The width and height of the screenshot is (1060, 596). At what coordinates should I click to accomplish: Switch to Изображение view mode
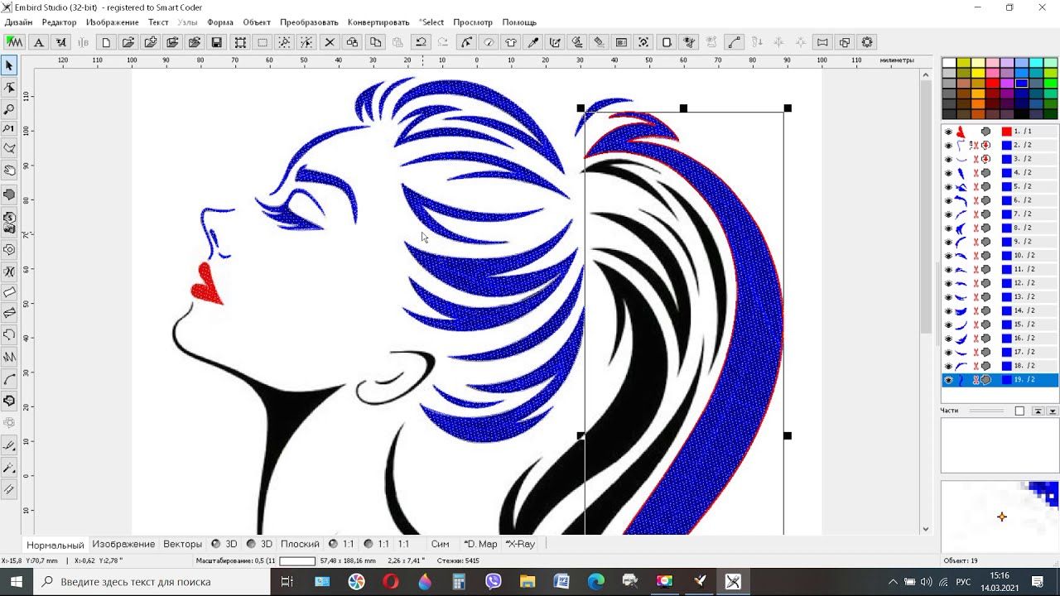click(123, 544)
